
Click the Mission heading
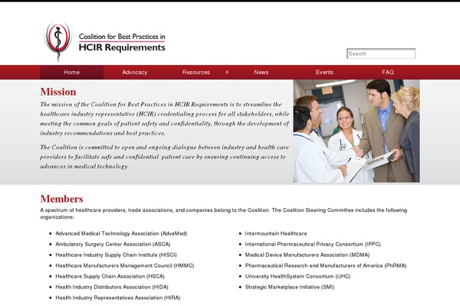click(58, 92)
